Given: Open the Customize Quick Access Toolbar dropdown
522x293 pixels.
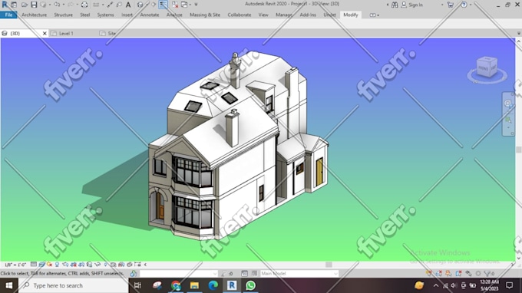Looking at the screenshot, I should click(x=196, y=5).
